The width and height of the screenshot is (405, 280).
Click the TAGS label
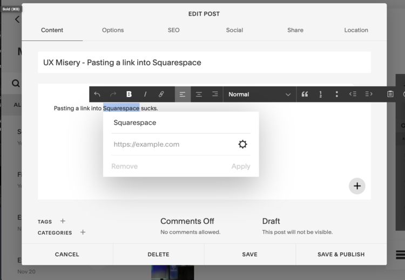[x=45, y=222]
